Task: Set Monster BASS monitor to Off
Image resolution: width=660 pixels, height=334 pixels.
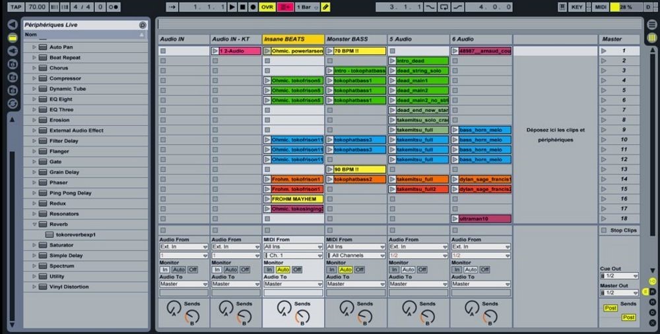Action: pyautogui.click(x=360, y=269)
